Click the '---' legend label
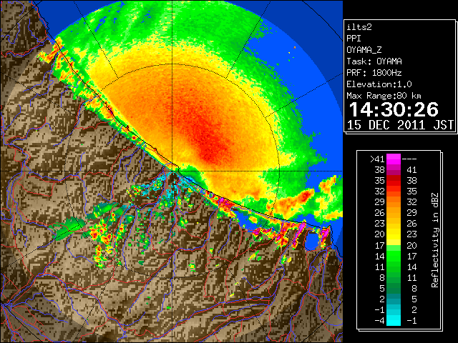Image resolution: width=458 pixels, height=343 pixels. point(409,159)
